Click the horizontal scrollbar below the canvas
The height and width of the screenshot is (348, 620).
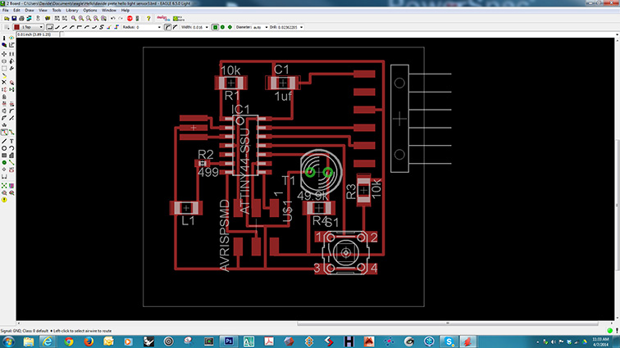[447, 323]
